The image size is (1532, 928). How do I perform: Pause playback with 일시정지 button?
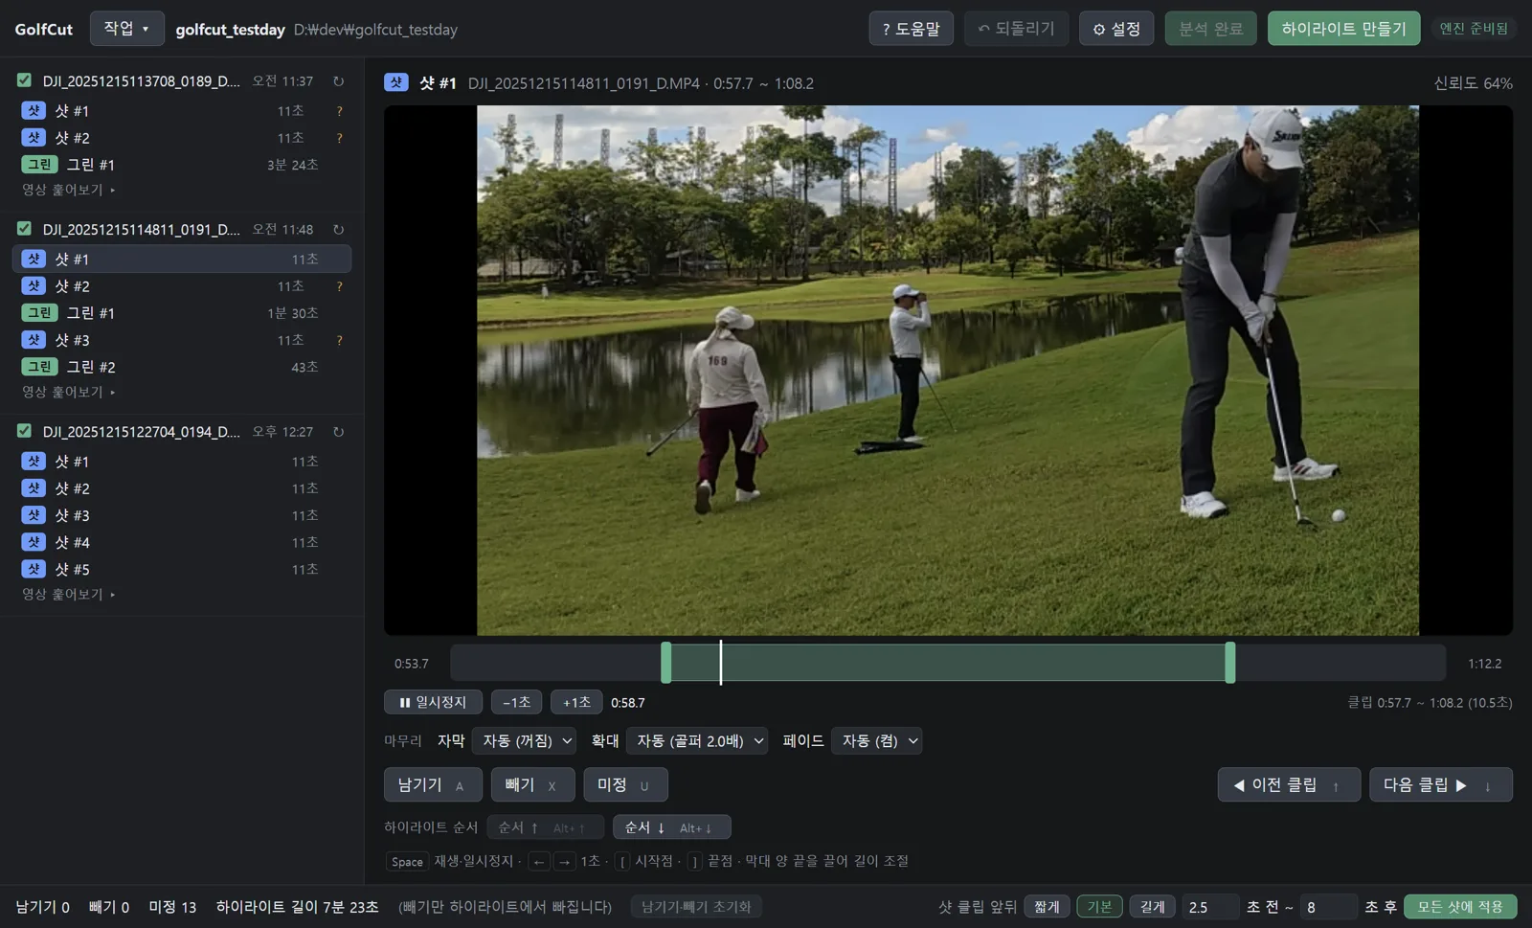tap(433, 702)
